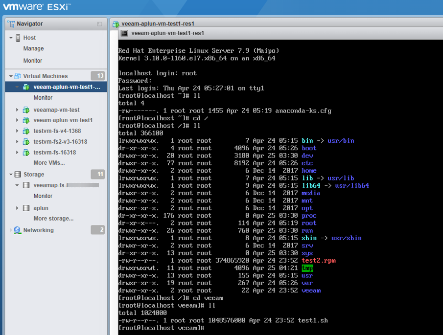Select the aplun datastore
443x335 pixels.
click(x=41, y=208)
